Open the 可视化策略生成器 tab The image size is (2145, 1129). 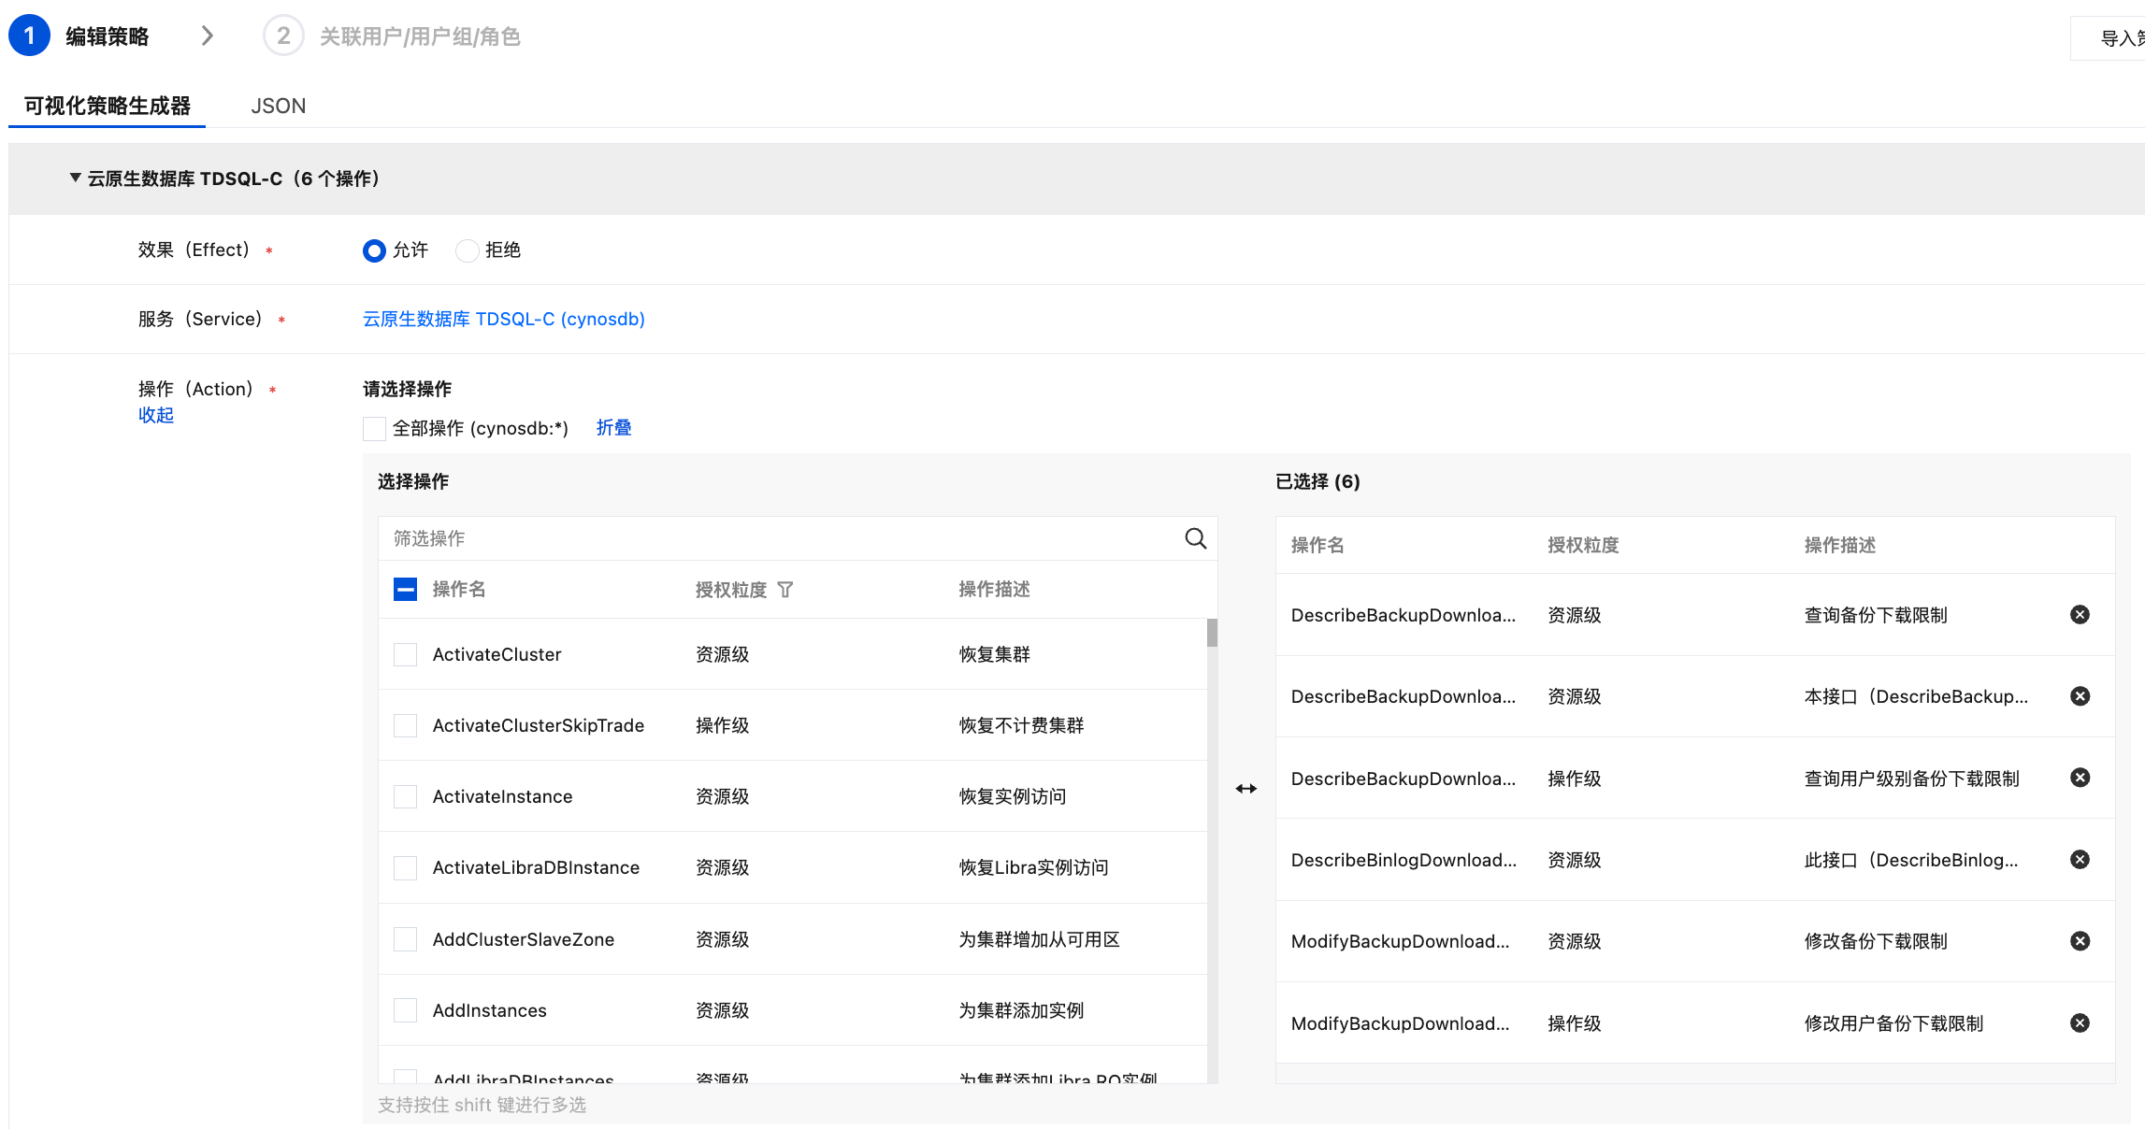108,106
